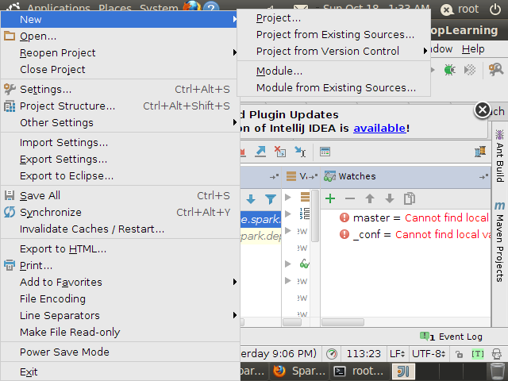
Task: Choose Exit in the File menu
Action: click(x=120, y=371)
